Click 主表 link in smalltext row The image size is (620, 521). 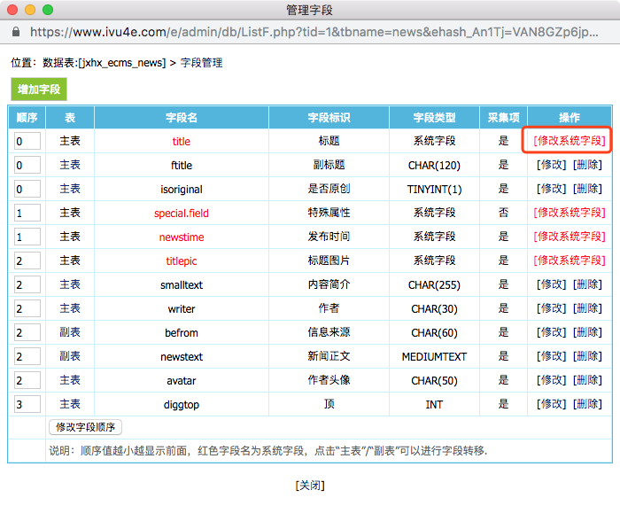(70, 284)
